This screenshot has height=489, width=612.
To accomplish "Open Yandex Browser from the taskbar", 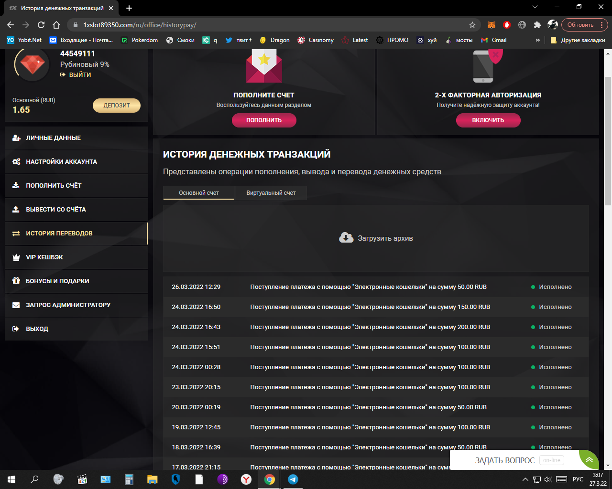I will tap(246, 479).
